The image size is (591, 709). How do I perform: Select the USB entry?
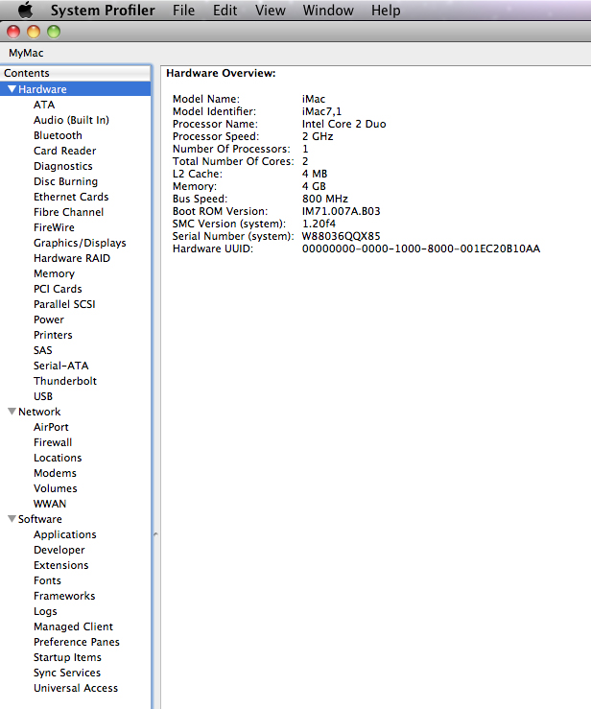coord(43,396)
